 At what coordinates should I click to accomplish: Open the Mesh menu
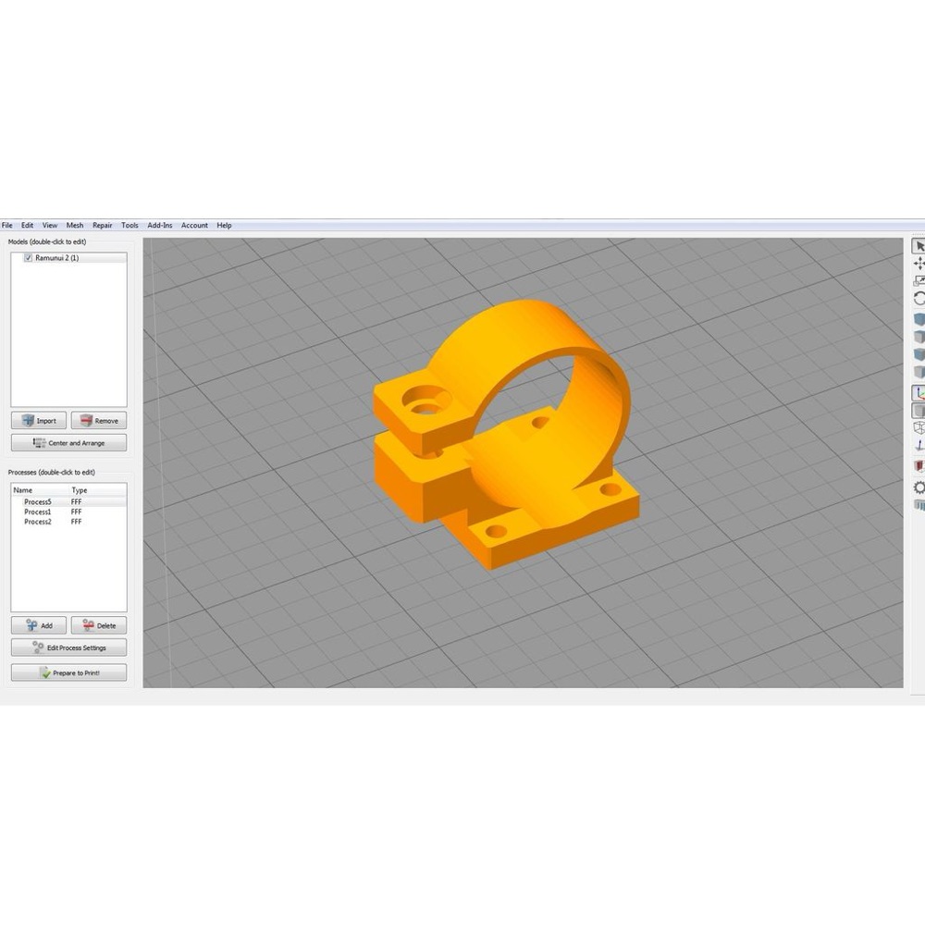click(75, 226)
